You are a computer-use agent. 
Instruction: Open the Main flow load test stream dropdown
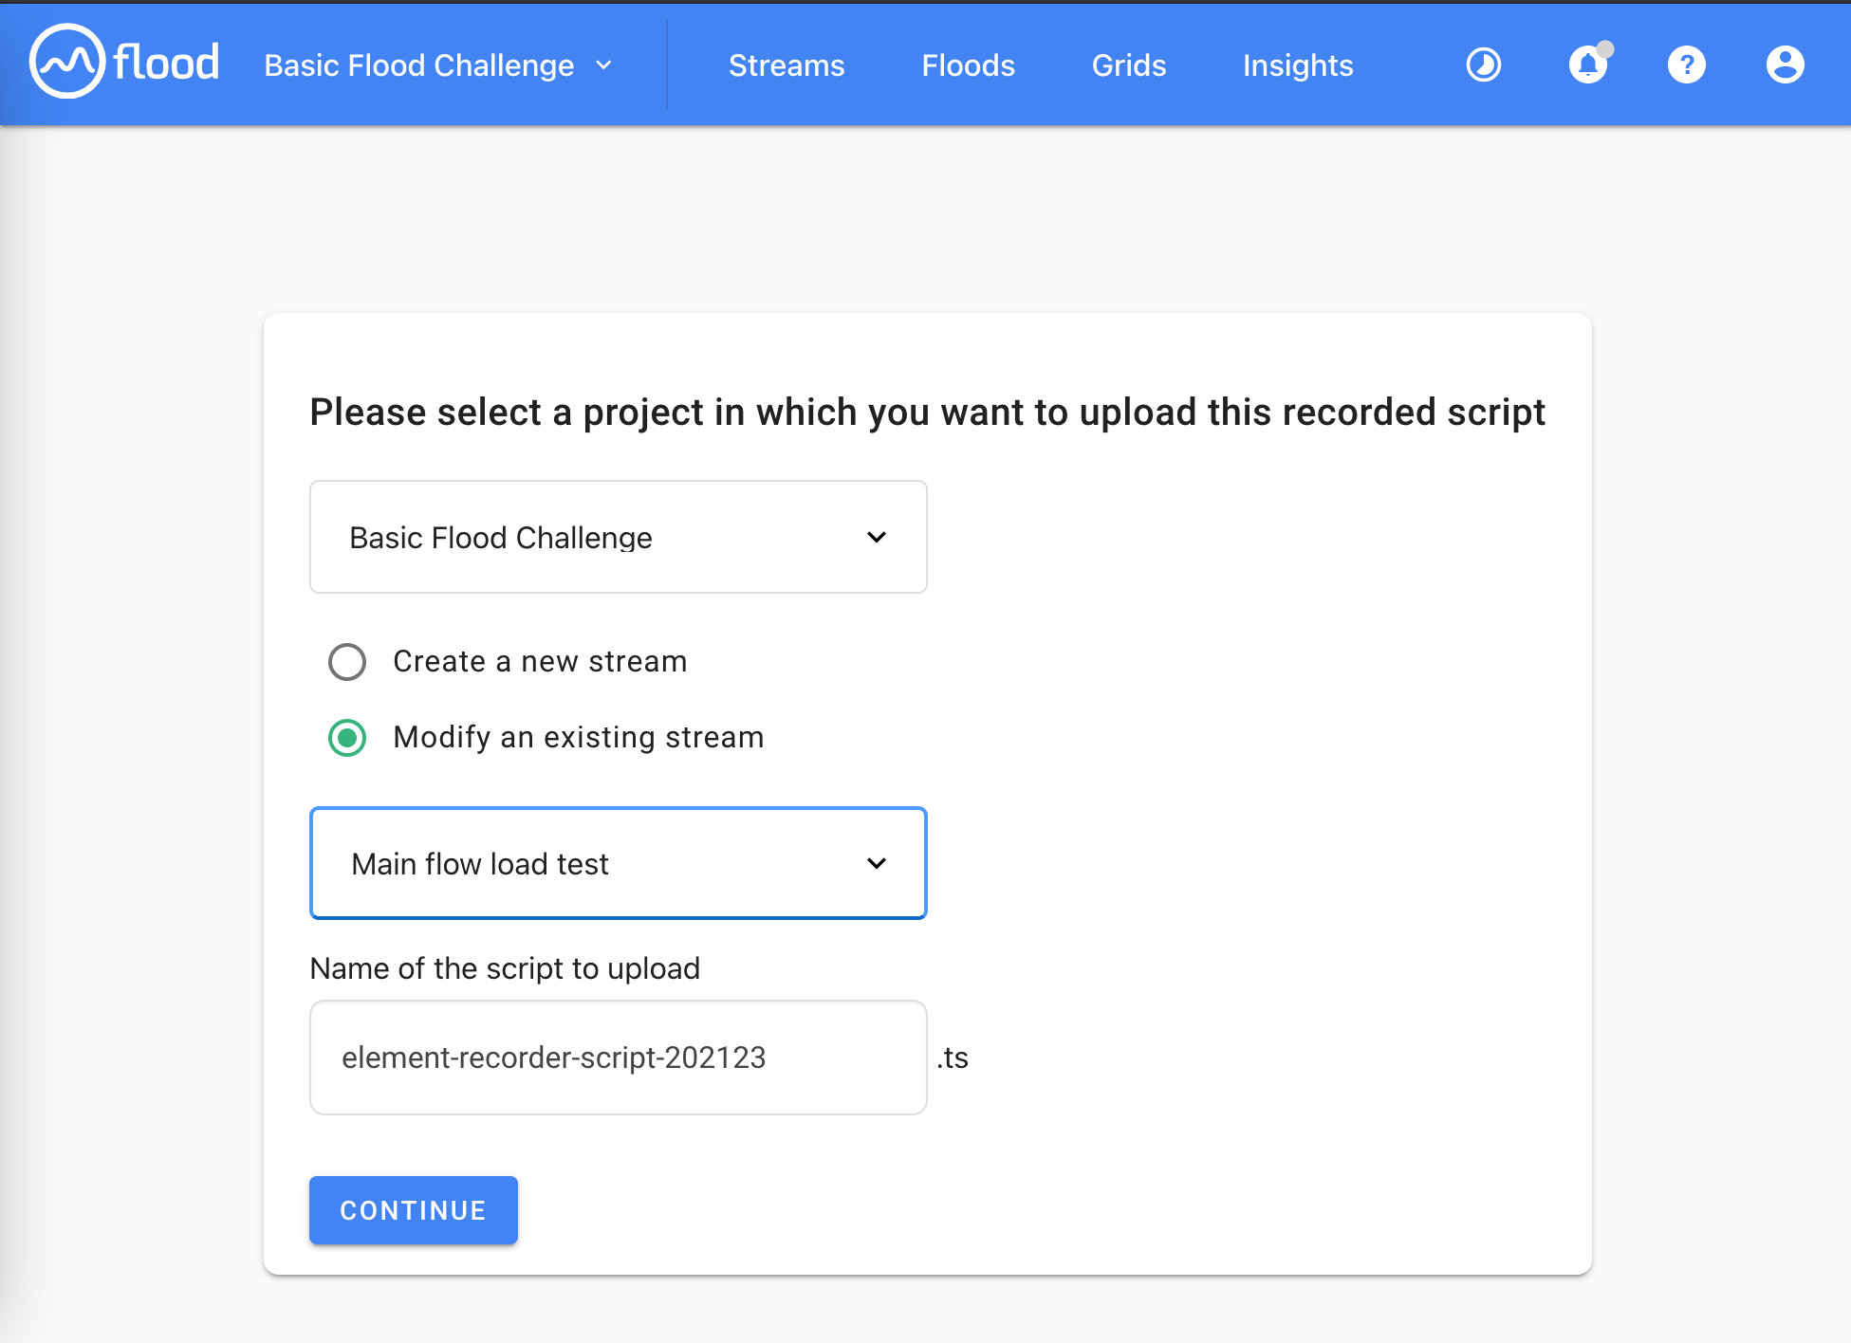pos(618,863)
